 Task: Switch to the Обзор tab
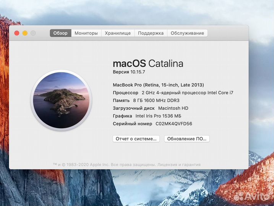(x=60, y=33)
